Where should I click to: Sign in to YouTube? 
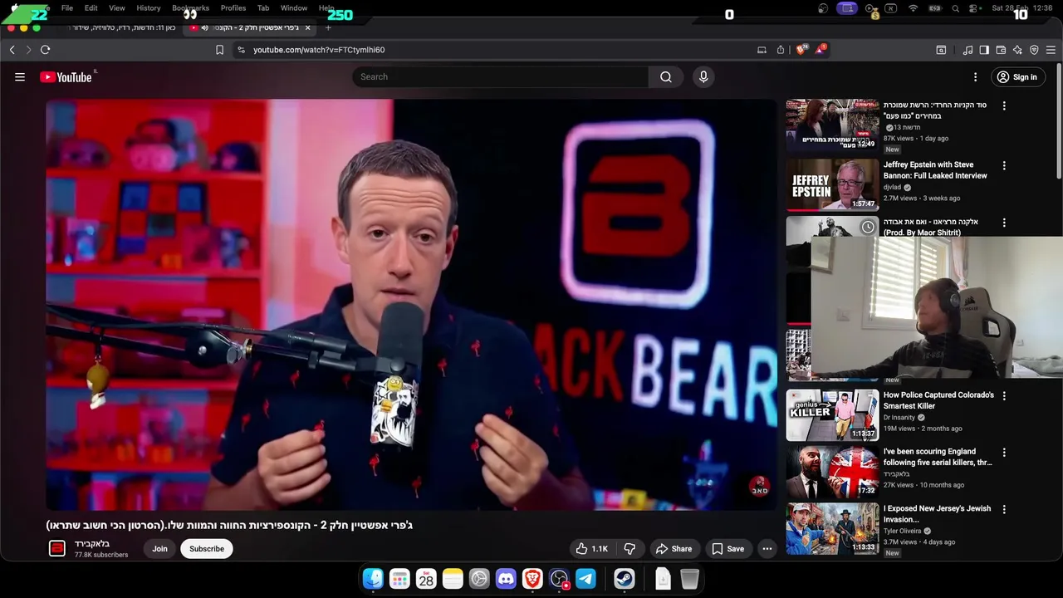(x=1017, y=77)
